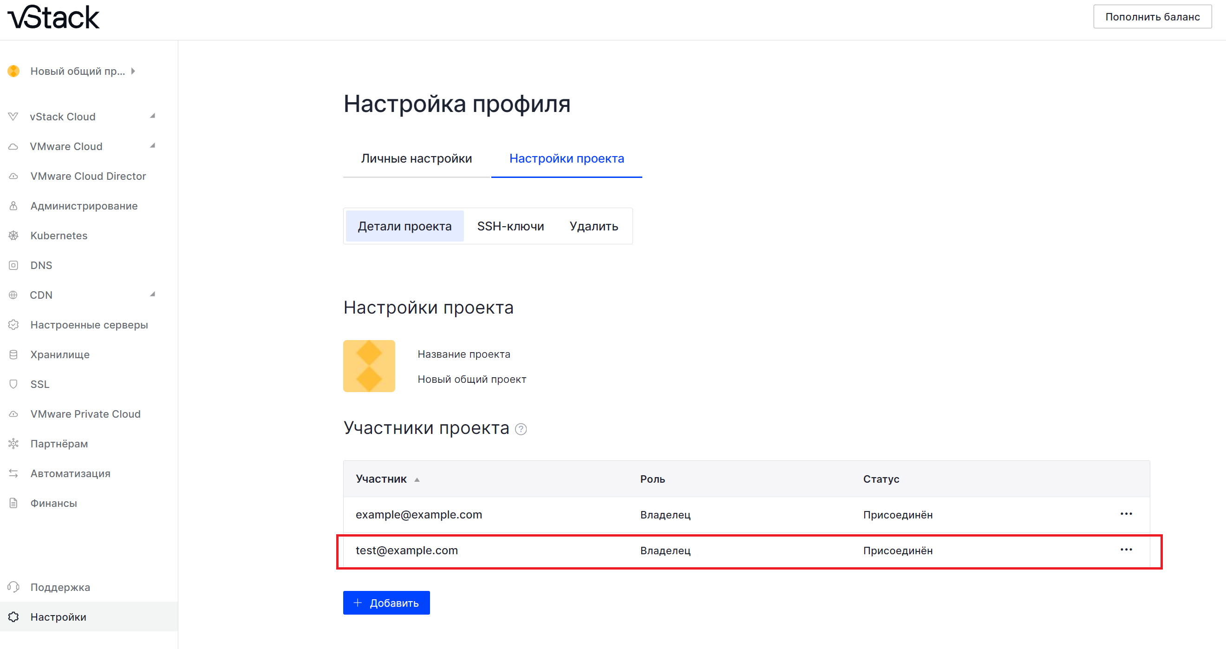The image size is (1226, 649).
Task: Open VMware Private Cloud in sidebar
Action: pyautogui.click(x=85, y=414)
